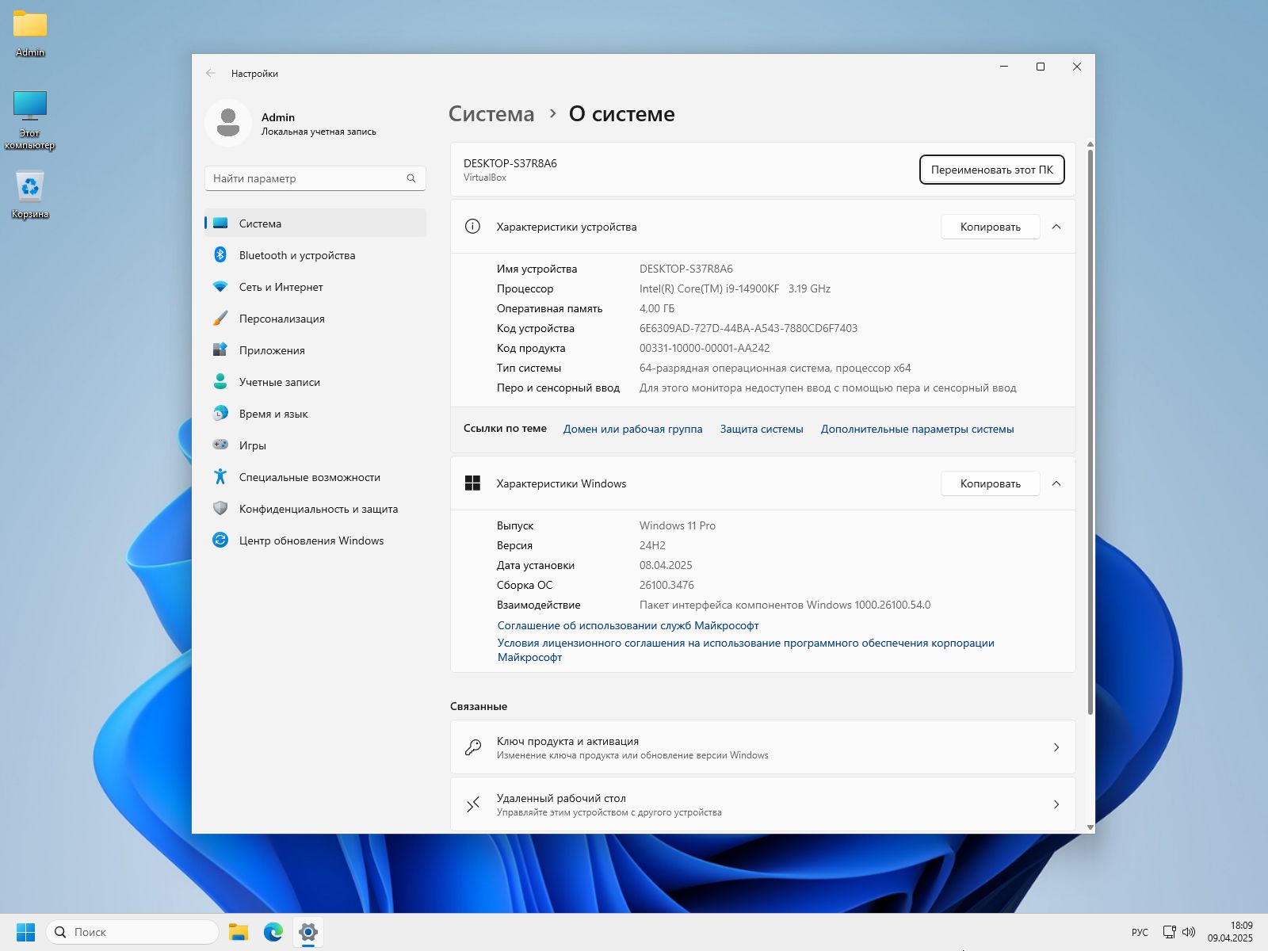Screen dimensions: 1268x951
Task: Click the Приложения apps icon
Action: tap(220, 350)
